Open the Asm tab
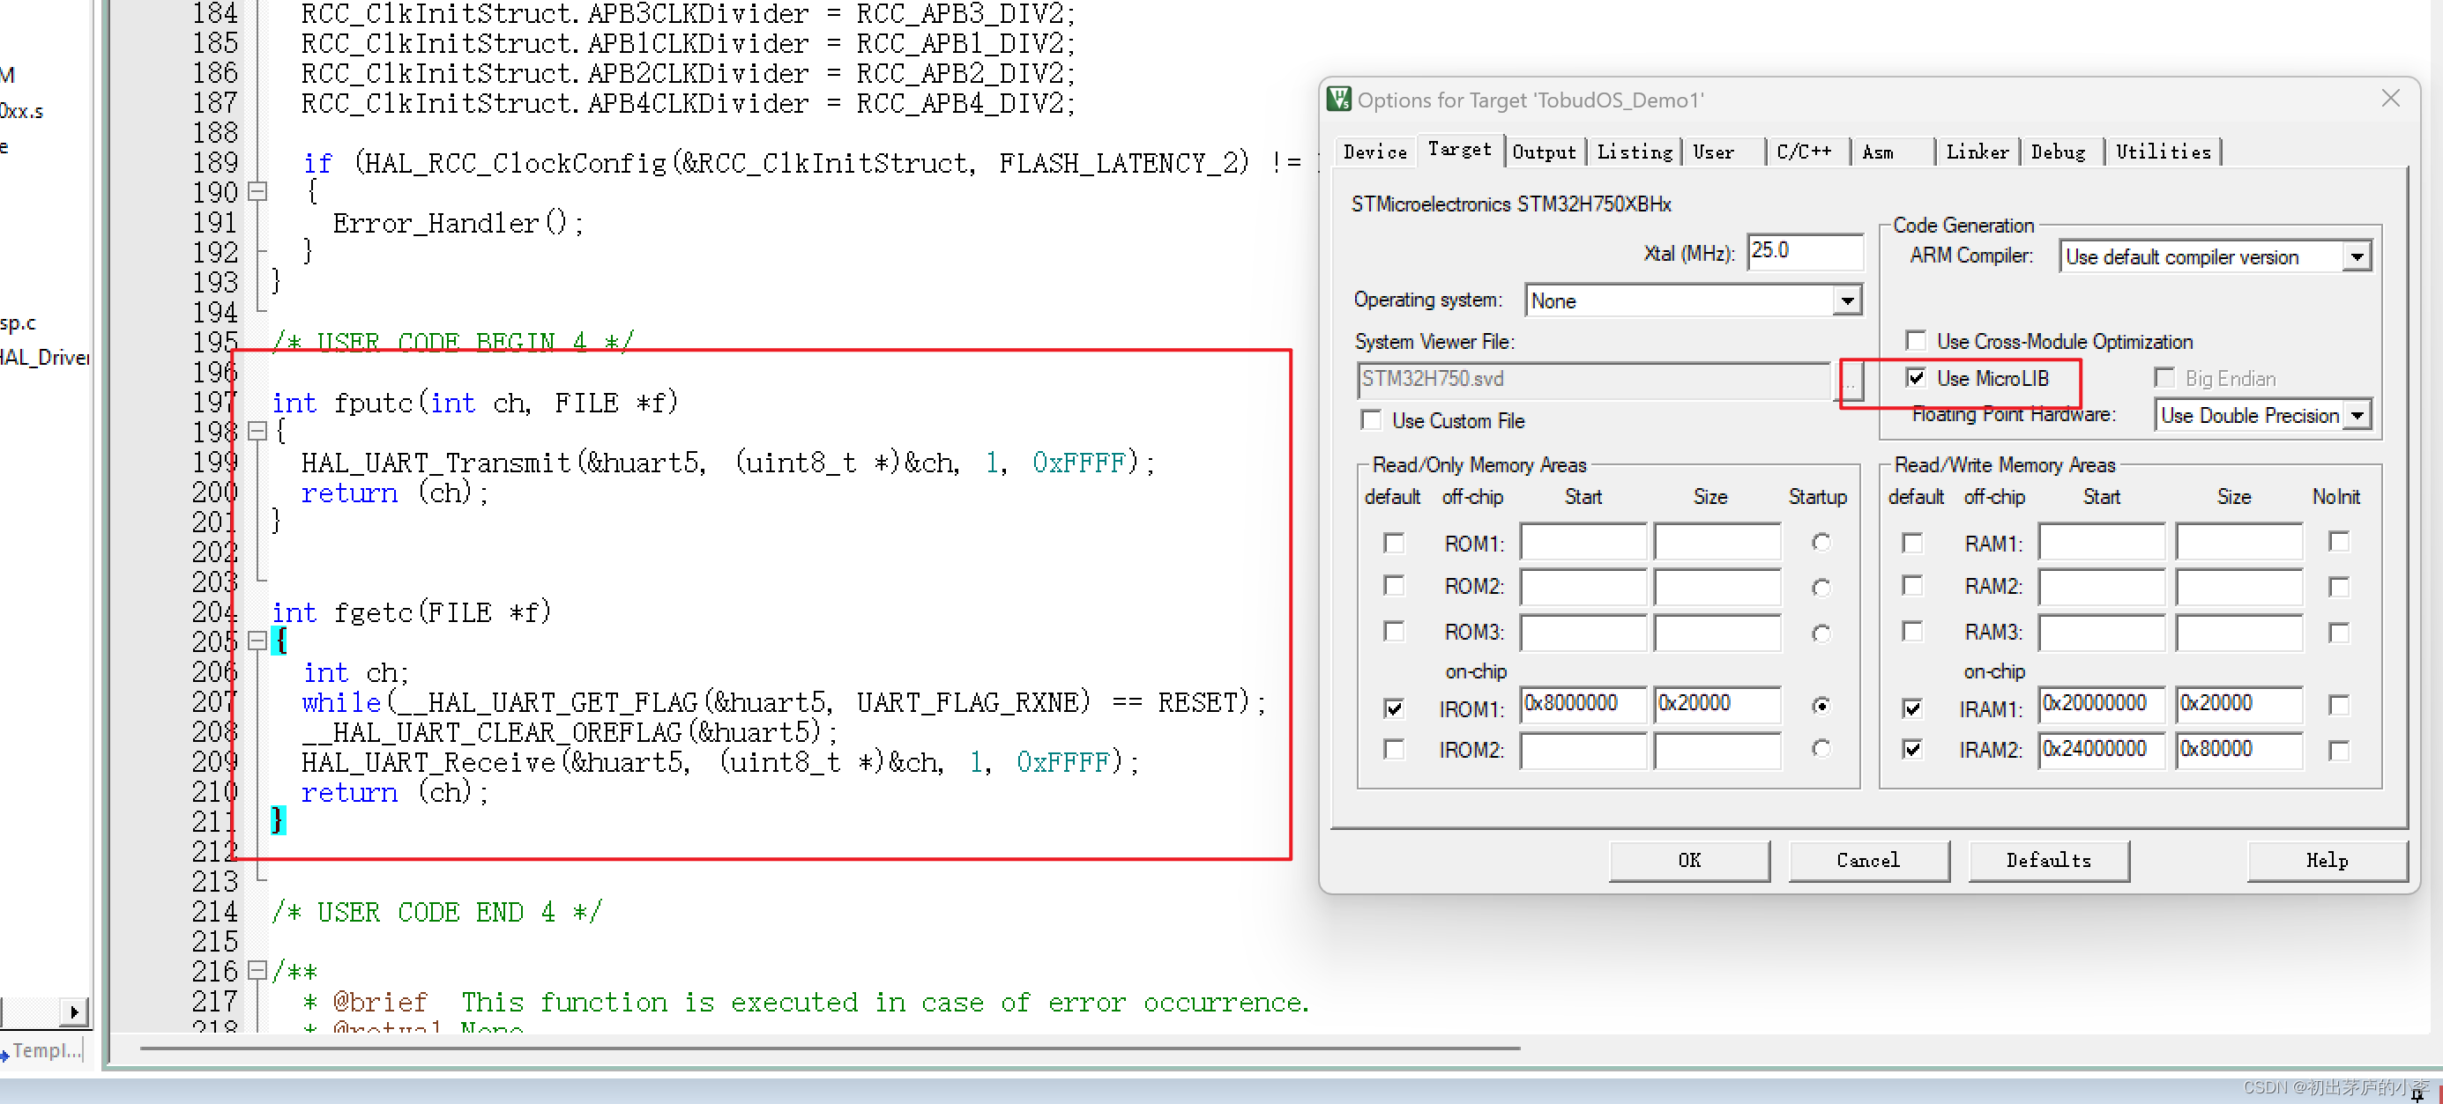Viewport: 2443px width, 1104px height. pyautogui.click(x=1877, y=152)
